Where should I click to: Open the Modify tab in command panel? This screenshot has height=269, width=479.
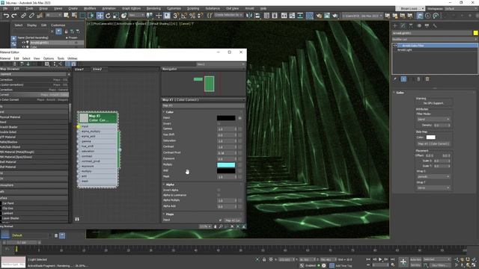[x=403, y=25]
